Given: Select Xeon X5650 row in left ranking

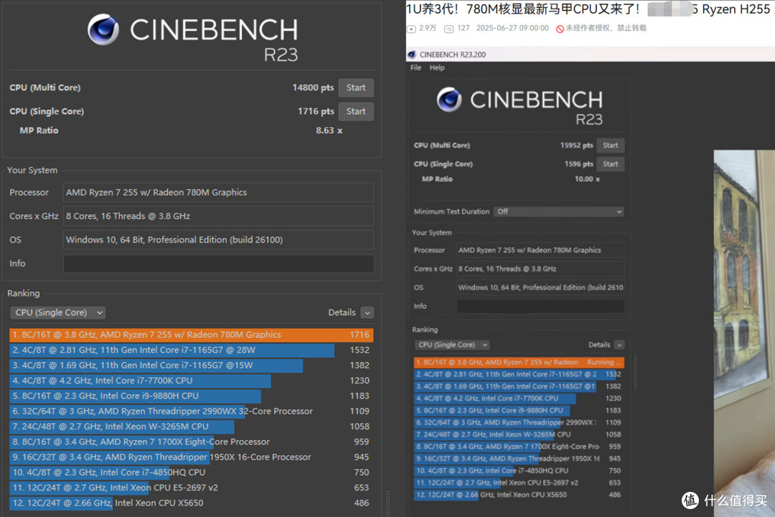Looking at the screenshot, I should point(192,503).
